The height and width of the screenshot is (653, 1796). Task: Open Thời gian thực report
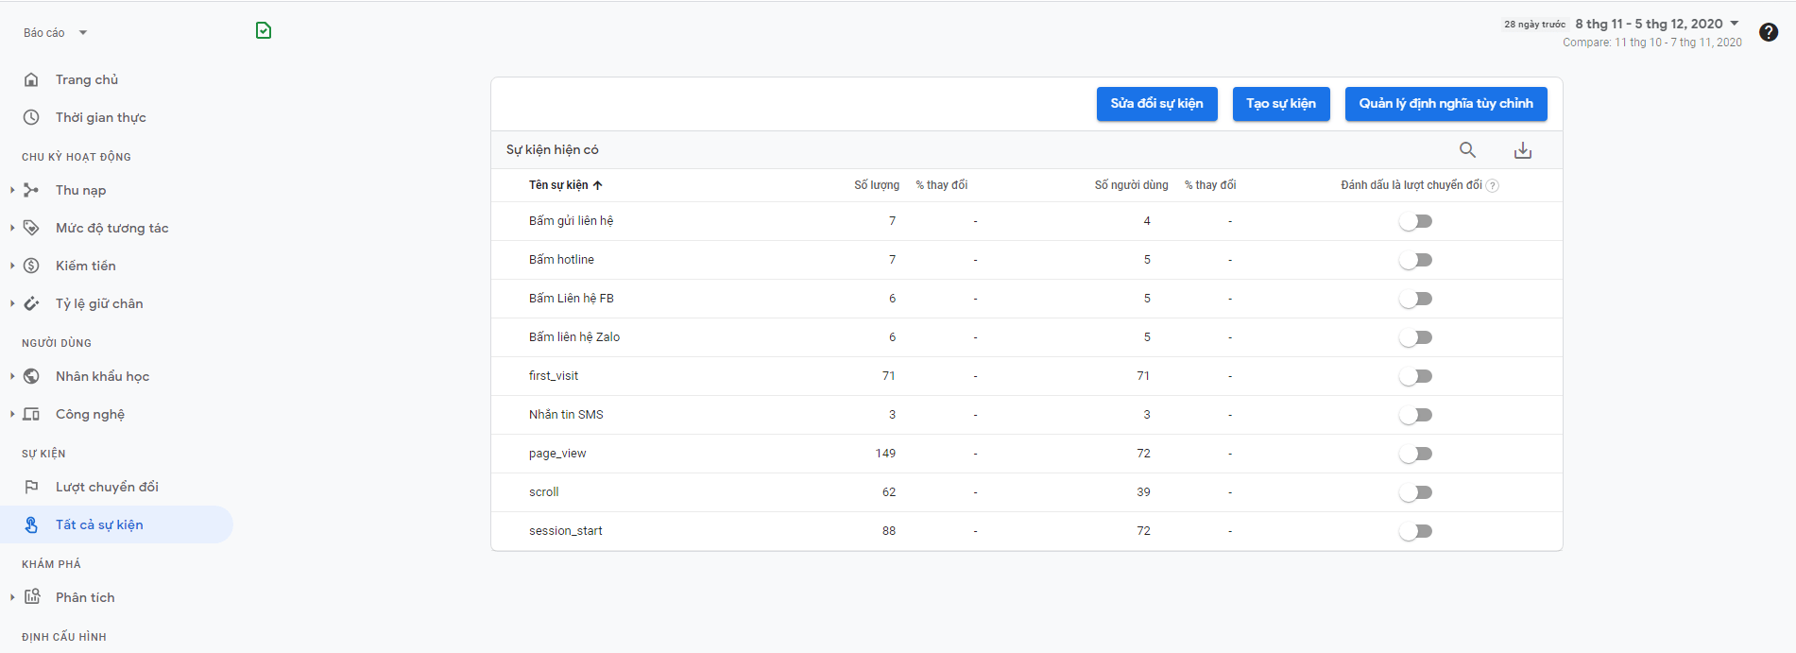point(101,117)
